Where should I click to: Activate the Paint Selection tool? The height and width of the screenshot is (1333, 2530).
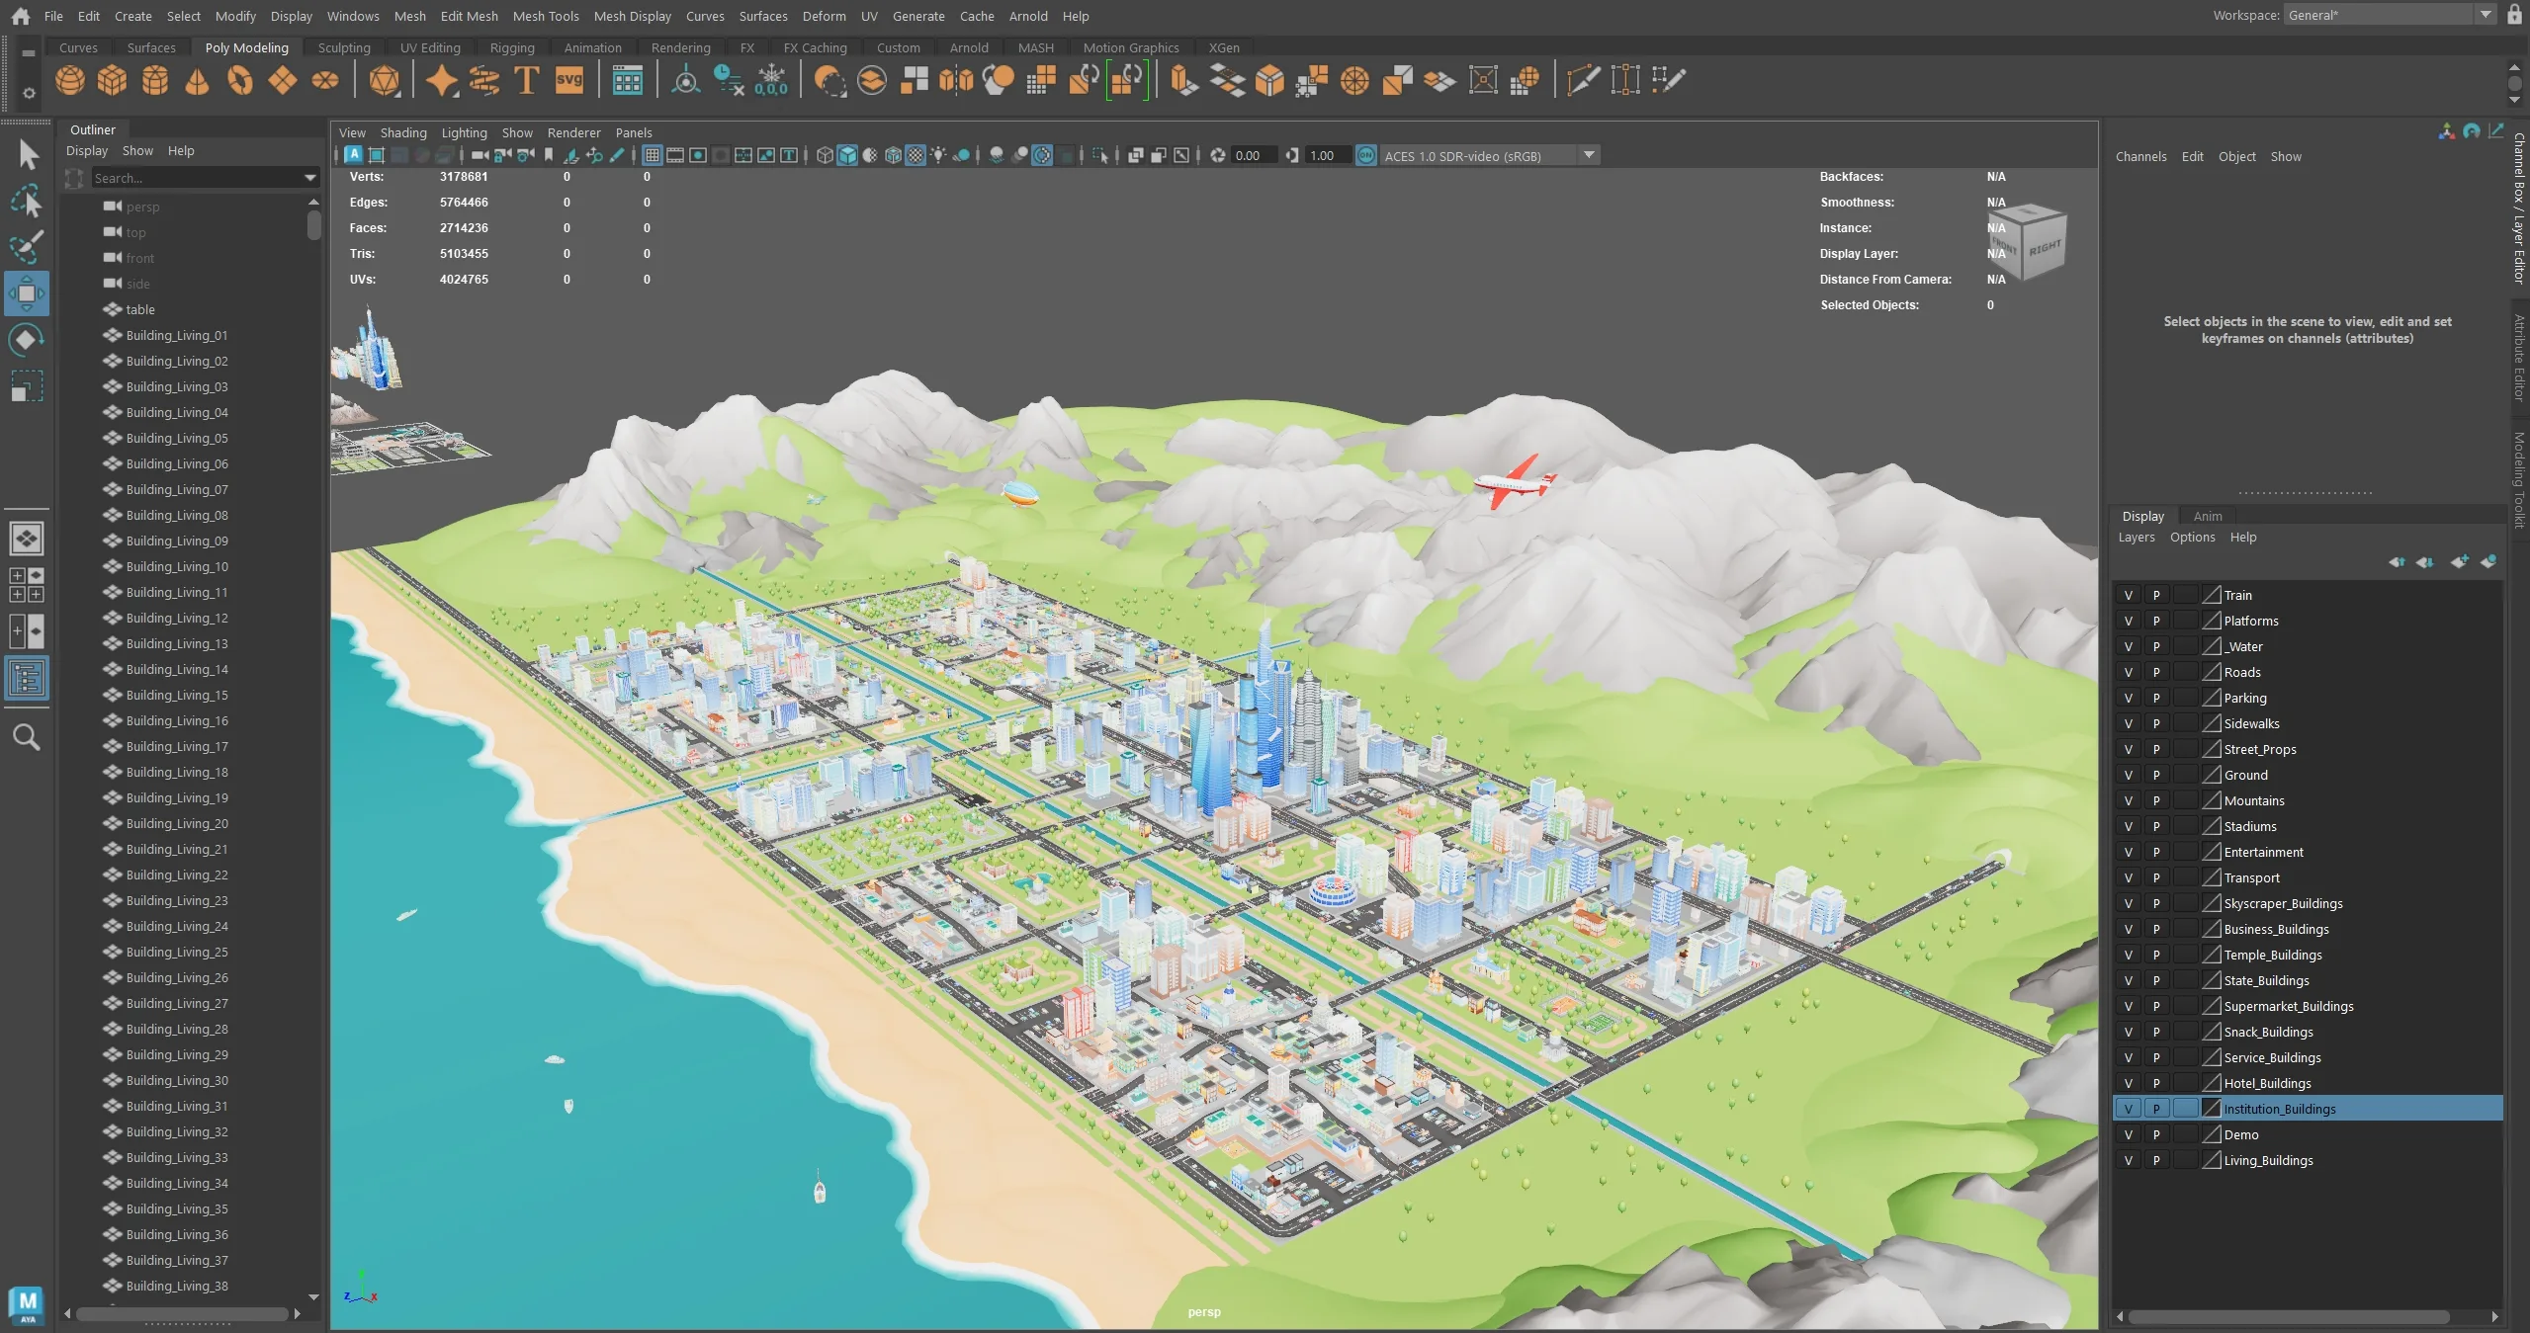click(x=27, y=247)
